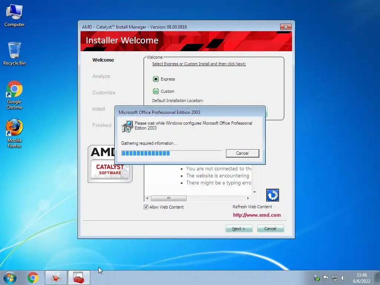This screenshot has height=285, width=380.
Task: Cancel the Microsoft Office configuration dialog
Action: coord(242,153)
